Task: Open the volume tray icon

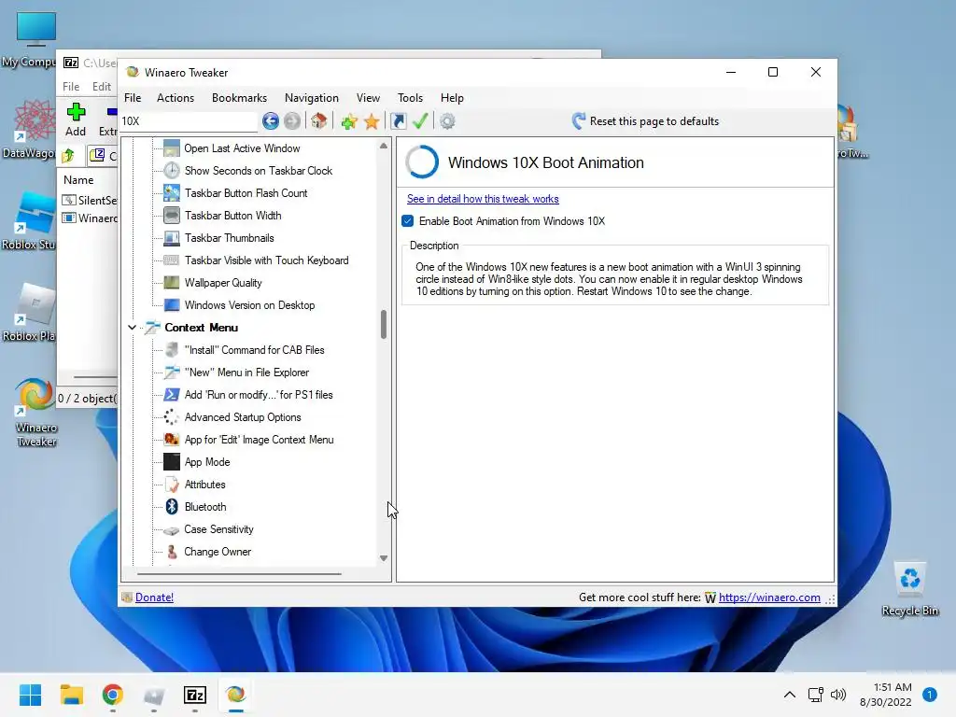Action: coord(839,695)
